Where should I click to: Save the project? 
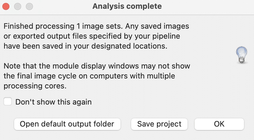159,124
